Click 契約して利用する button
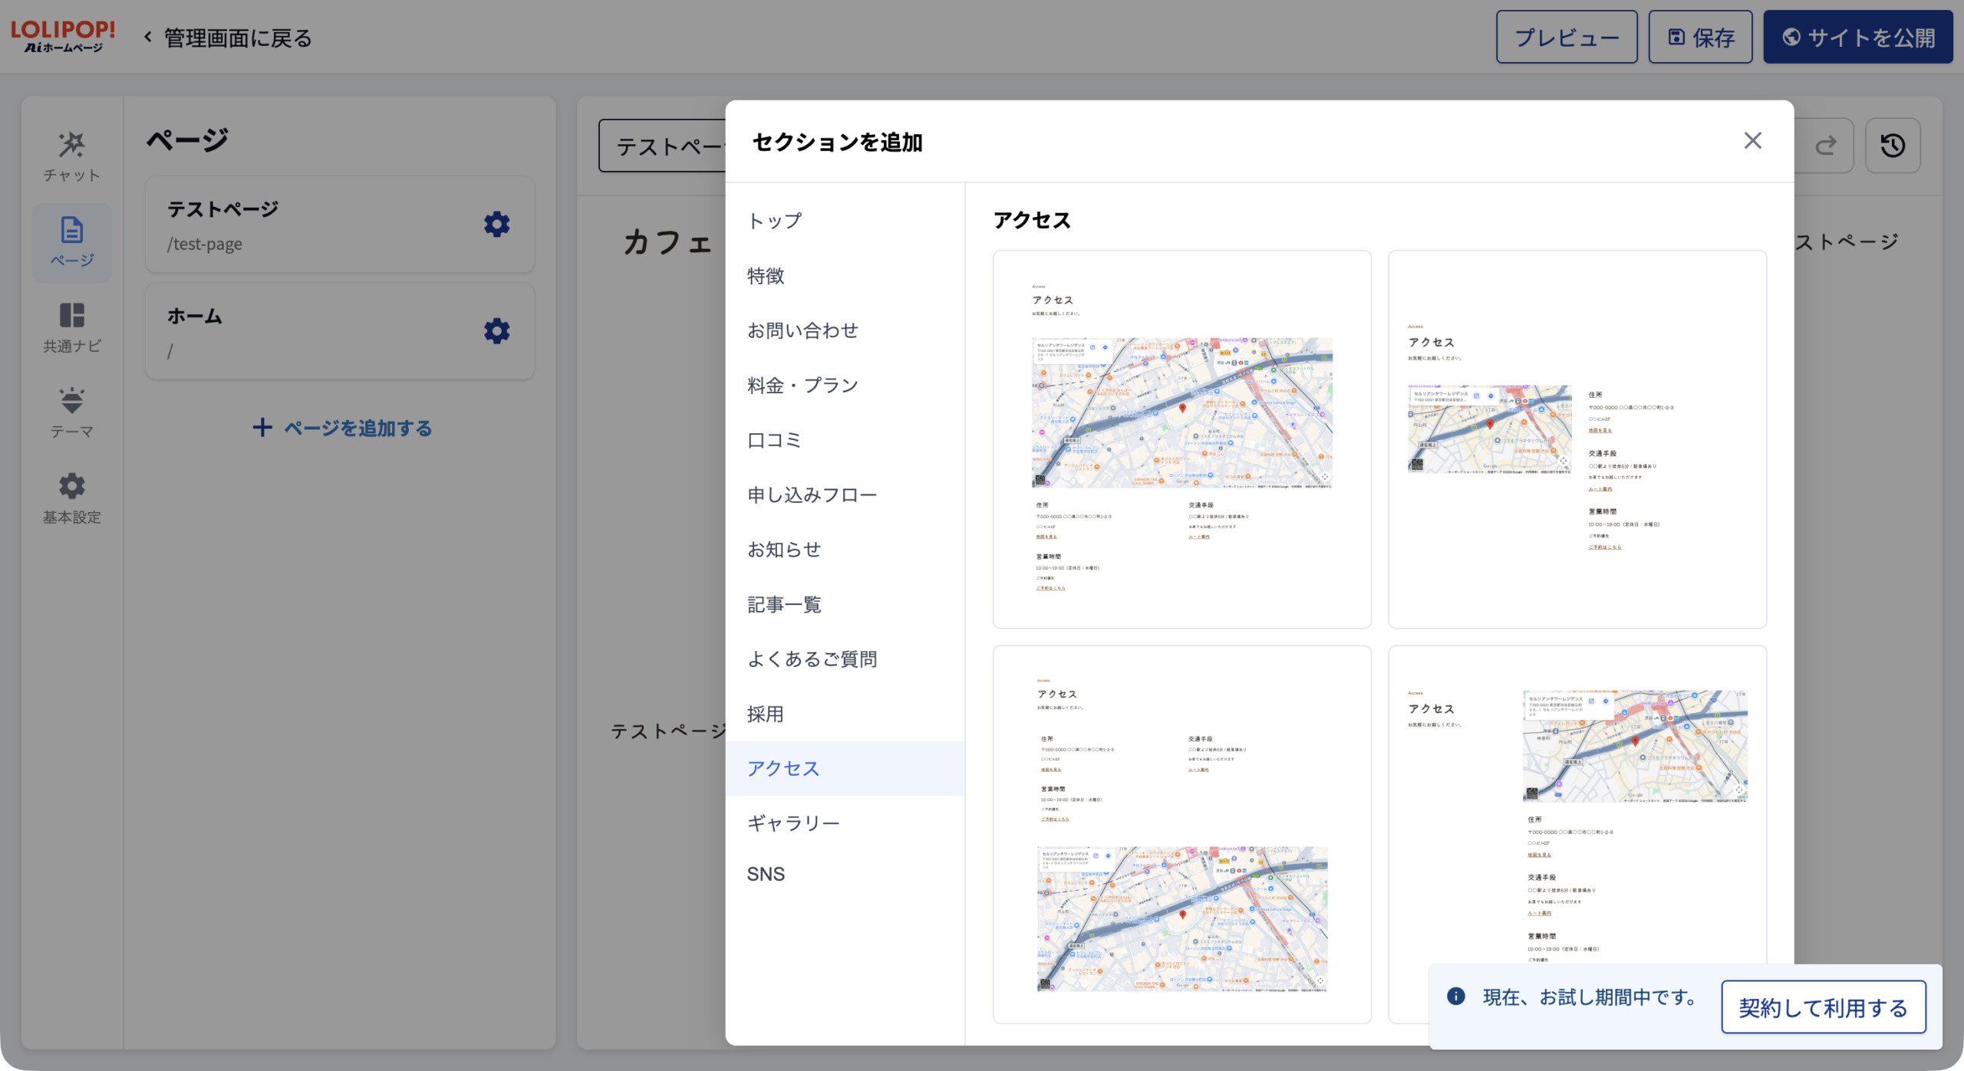 pyautogui.click(x=1823, y=1007)
